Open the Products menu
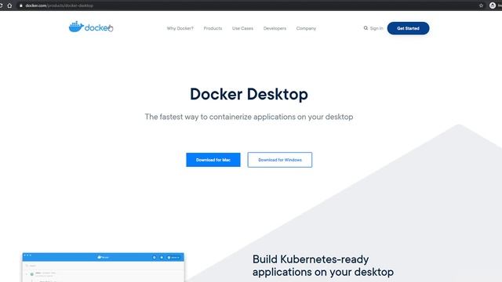Image resolution: width=502 pixels, height=282 pixels. pos(213,28)
